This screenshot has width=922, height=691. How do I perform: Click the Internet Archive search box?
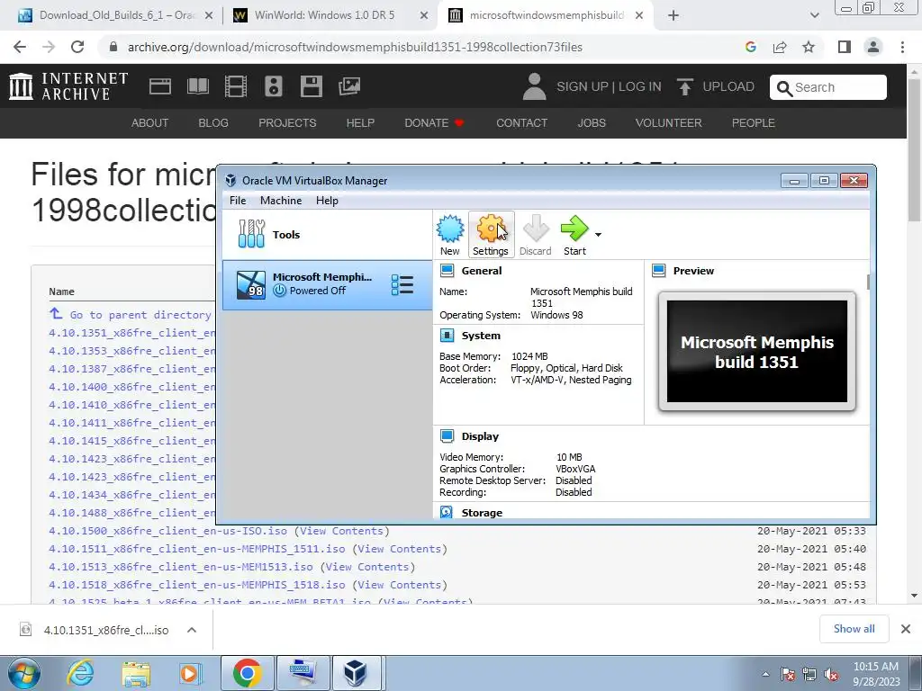pyautogui.click(x=828, y=87)
